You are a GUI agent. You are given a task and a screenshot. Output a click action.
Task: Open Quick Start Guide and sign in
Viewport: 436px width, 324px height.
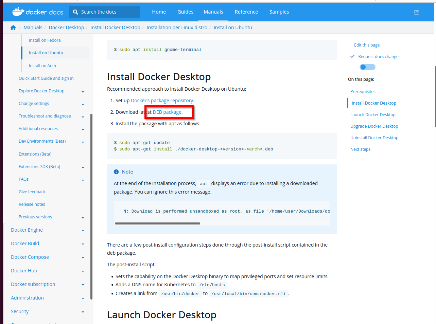[46, 78]
